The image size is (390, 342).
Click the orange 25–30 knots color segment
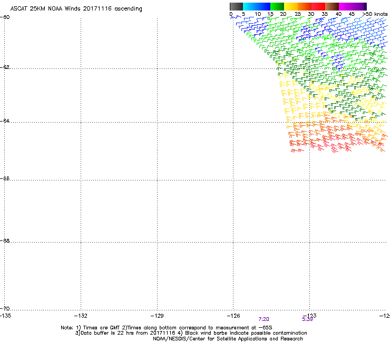tap(305, 6)
